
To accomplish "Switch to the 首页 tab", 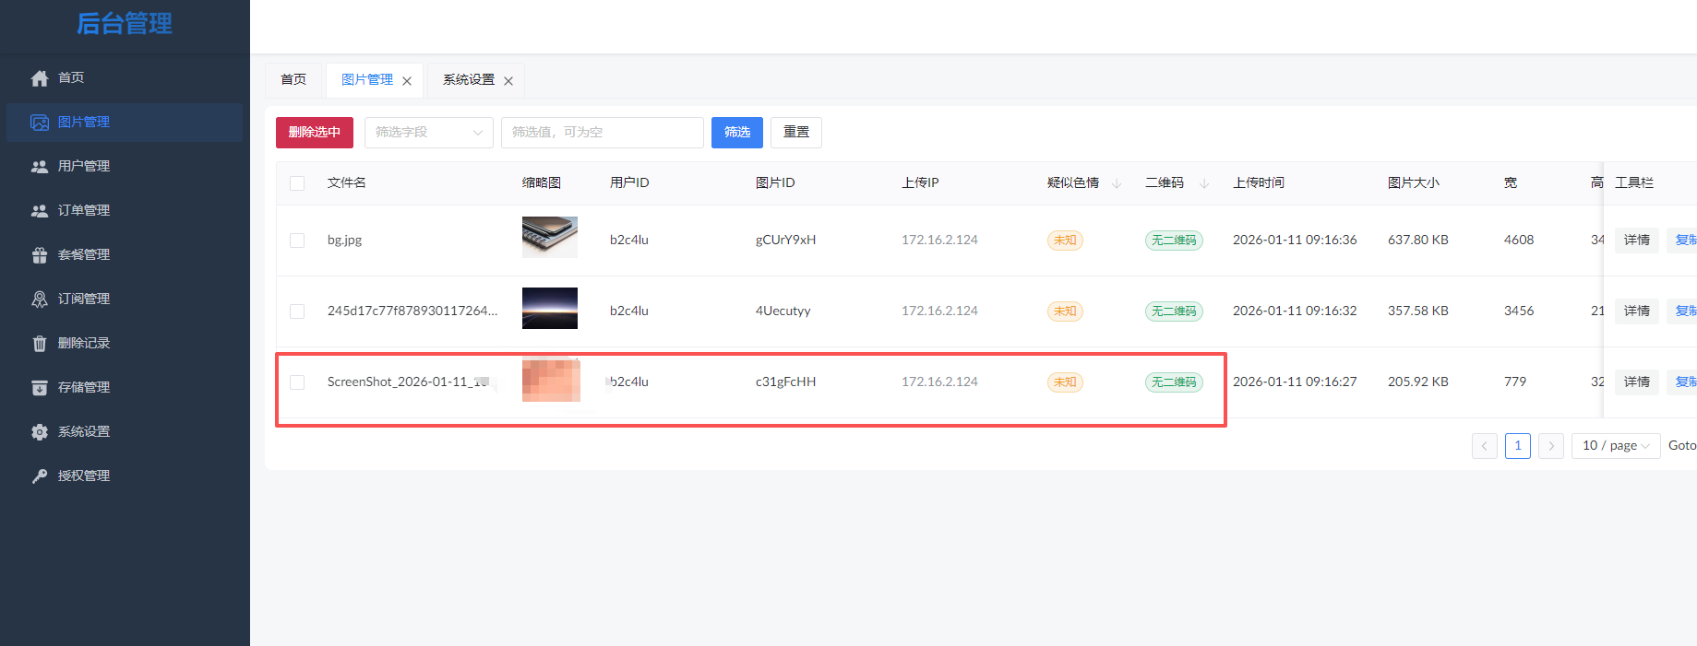I will [293, 80].
